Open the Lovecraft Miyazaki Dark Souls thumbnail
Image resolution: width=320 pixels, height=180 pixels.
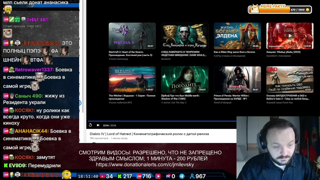click(x=185, y=36)
